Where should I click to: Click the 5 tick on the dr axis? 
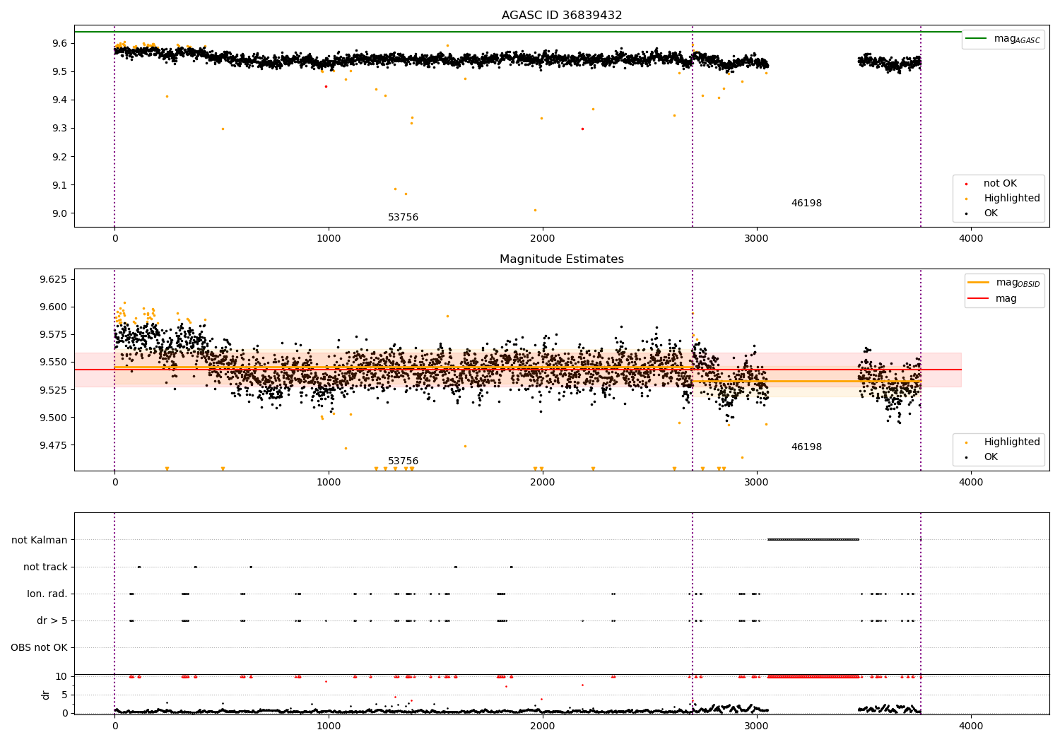(64, 695)
